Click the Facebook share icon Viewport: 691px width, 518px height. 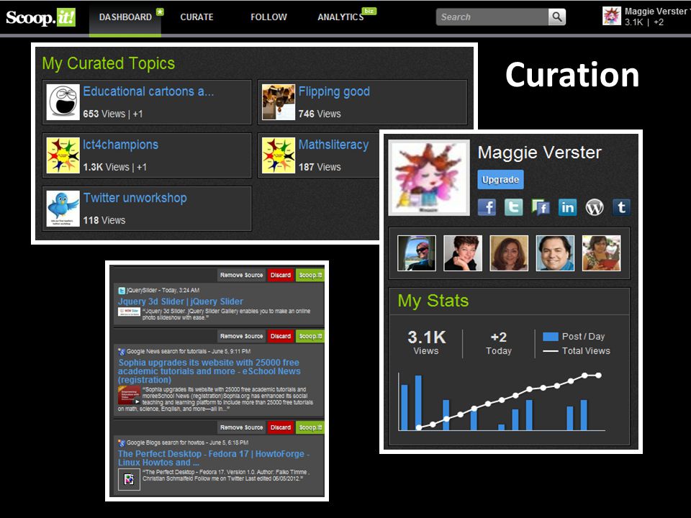point(487,207)
